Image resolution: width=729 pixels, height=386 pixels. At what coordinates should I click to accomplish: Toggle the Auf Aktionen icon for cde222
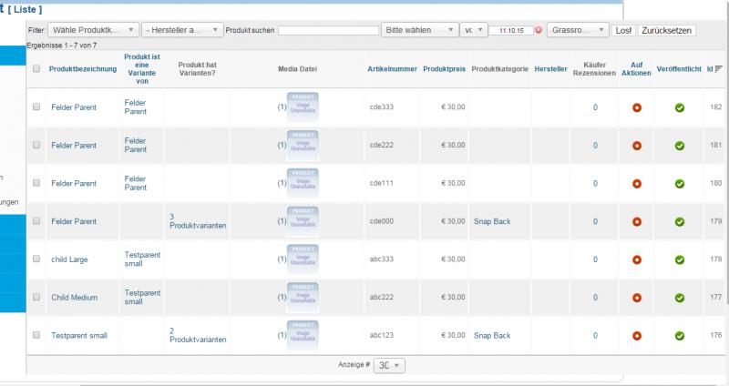click(x=637, y=146)
